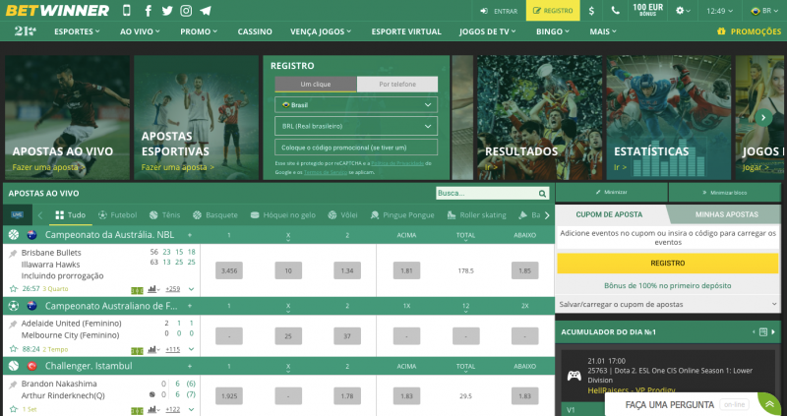The height and width of the screenshot is (416, 787).
Task: Open the CASSINO menu item
Action: click(x=255, y=31)
